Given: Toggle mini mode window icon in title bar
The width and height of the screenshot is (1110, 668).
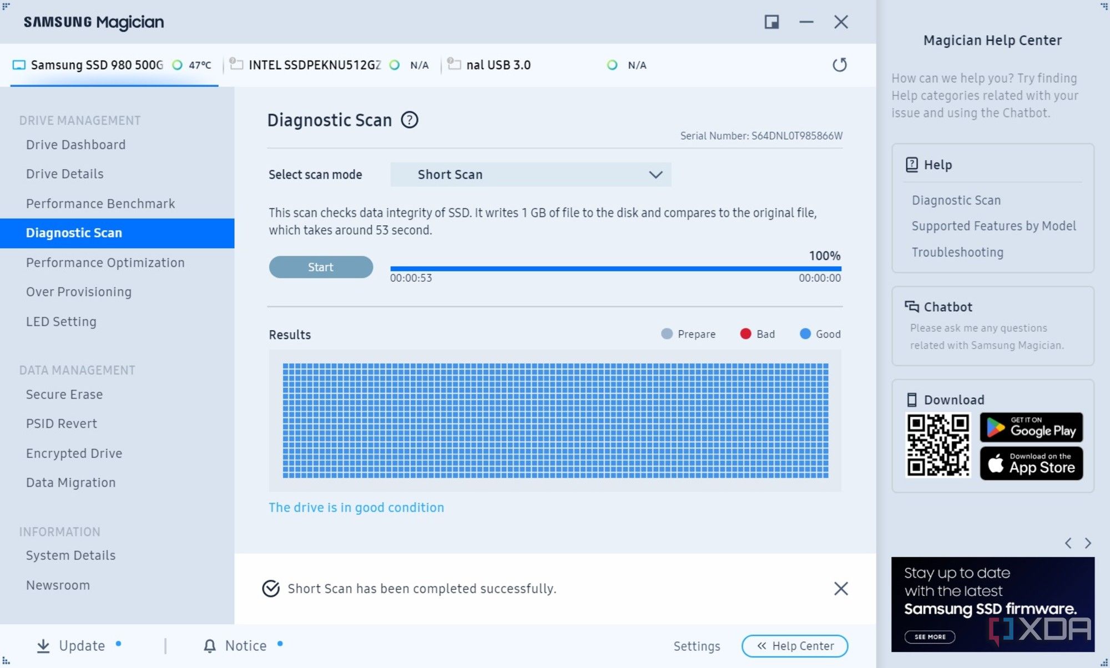Looking at the screenshot, I should 771,22.
